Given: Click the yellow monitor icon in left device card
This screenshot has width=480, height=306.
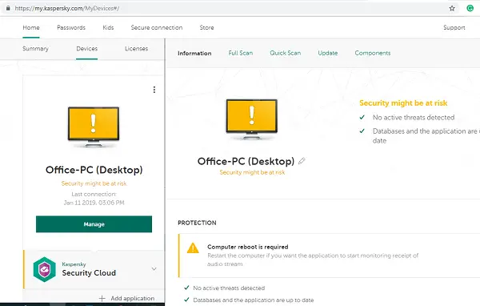Looking at the screenshot, I should [94, 127].
